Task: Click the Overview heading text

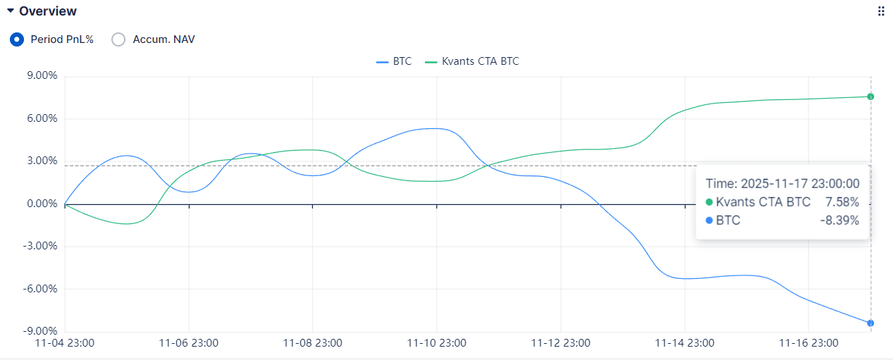Action: click(48, 11)
